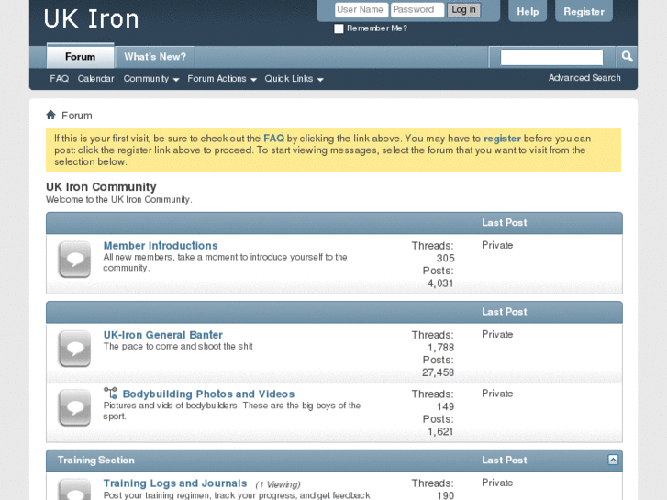Screen dimensions: 667x500
Task: Click the Forum breadcrumb text
Action: pos(76,116)
